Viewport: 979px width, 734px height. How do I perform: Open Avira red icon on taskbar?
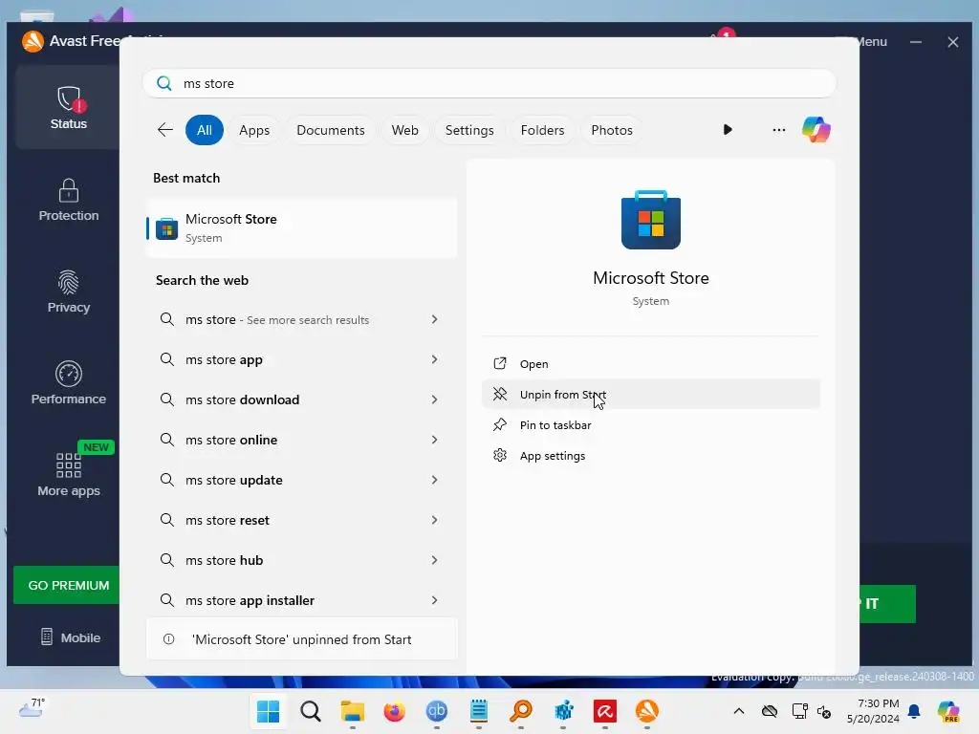(x=605, y=711)
